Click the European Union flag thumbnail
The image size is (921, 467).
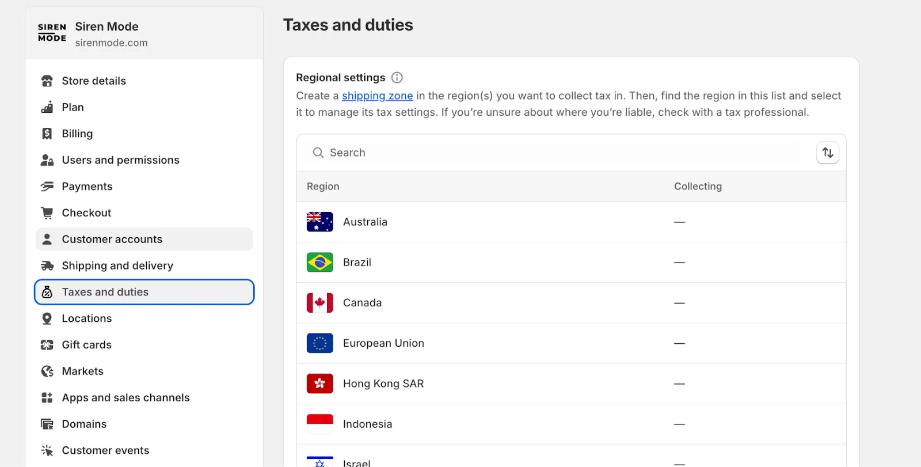(320, 343)
